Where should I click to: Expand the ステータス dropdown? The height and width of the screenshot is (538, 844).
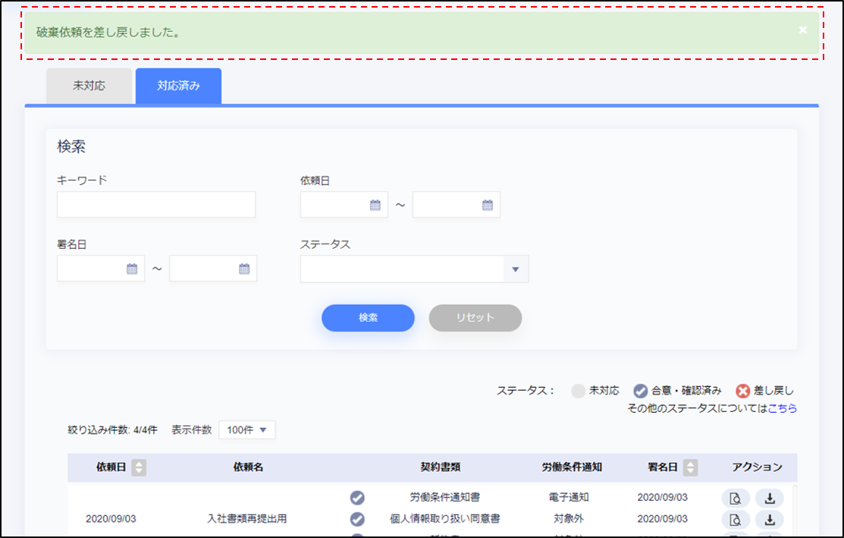click(x=515, y=269)
